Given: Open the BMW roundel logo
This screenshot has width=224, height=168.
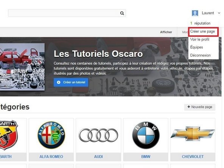Looking at the screenshot, I should pos(146,135).
